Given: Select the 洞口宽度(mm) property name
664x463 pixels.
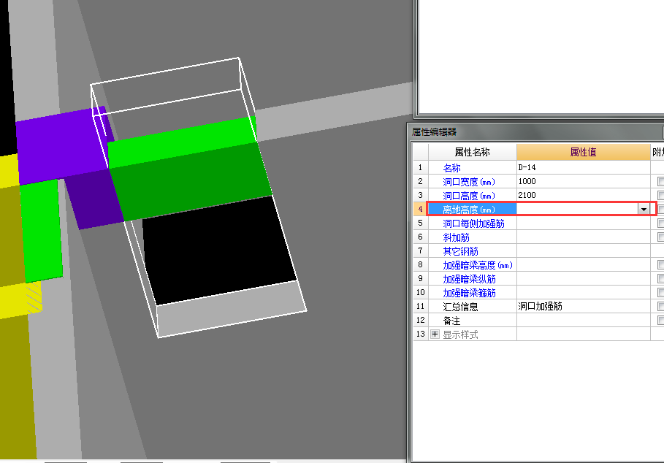Looking at the screenshot, I should tap(469, 182).
